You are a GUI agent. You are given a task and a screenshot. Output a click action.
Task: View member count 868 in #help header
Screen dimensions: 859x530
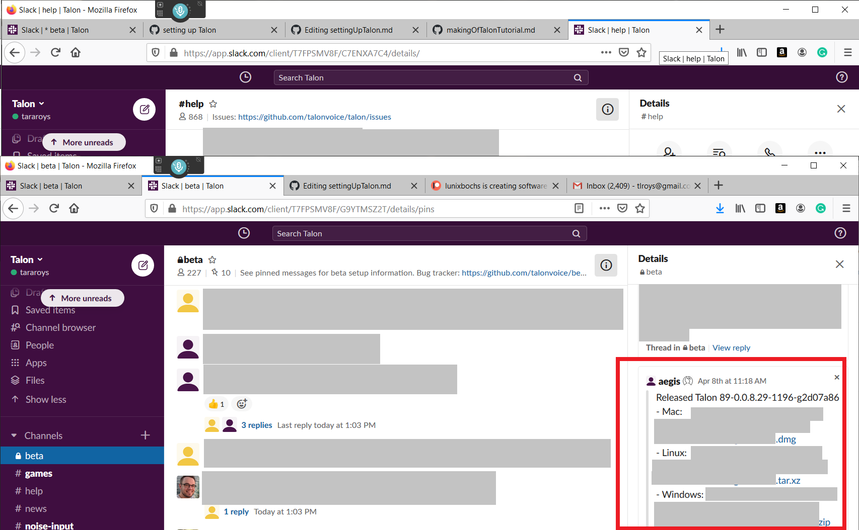(x=191, y=117)
